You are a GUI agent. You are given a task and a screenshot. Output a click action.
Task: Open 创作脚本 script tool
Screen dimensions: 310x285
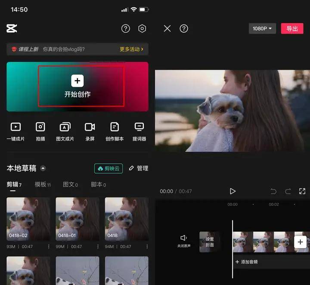[115, 132]
